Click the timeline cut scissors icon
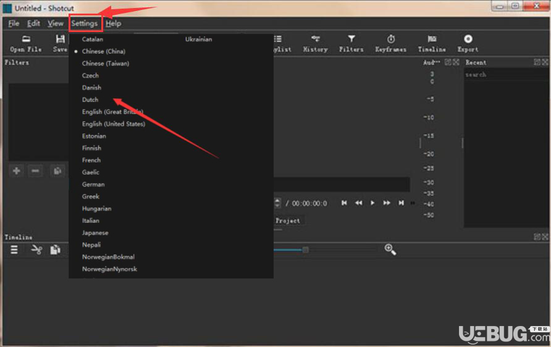The image size is (551, 347). tap(36, 249)
